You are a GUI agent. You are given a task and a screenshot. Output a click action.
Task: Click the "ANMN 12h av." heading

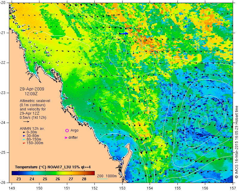32,129
